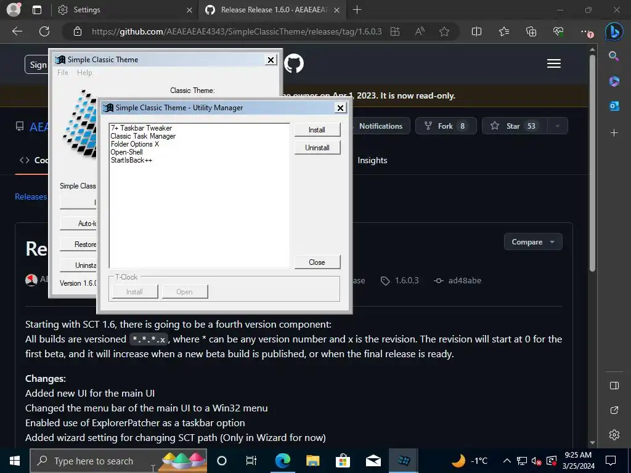
Task: Open Mail app from the taskbar
Action: (x=373, y=461)
